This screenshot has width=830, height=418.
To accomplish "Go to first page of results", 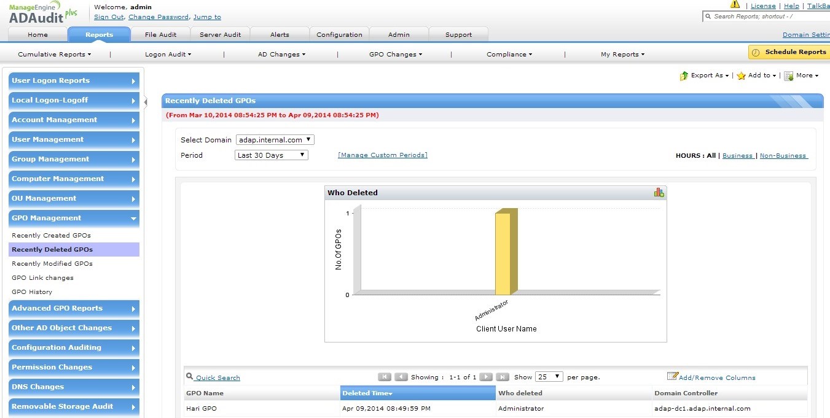I will 385,377.
